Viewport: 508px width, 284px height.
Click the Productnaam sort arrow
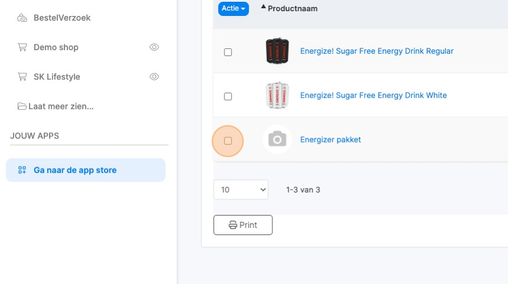coord(263,7)
